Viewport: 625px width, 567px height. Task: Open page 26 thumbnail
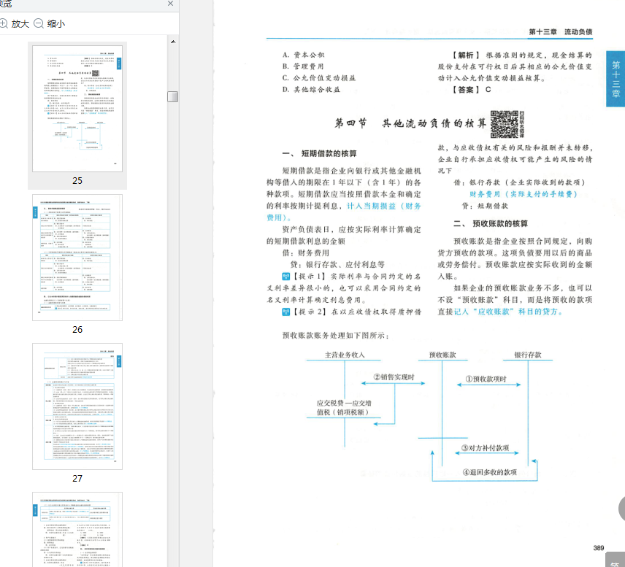pos(77,258)
